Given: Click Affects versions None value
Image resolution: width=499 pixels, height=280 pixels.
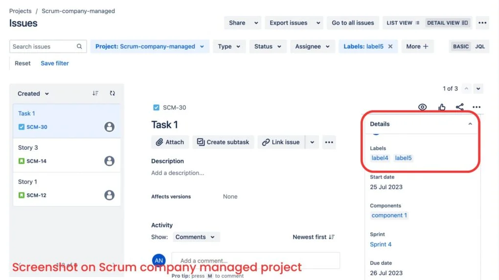Looking at the screenshot, I should [x=230, y=197].
